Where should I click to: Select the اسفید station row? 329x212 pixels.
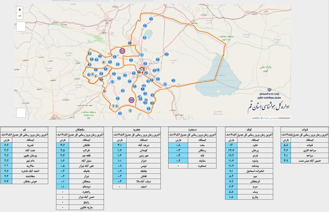click(136, 187)
